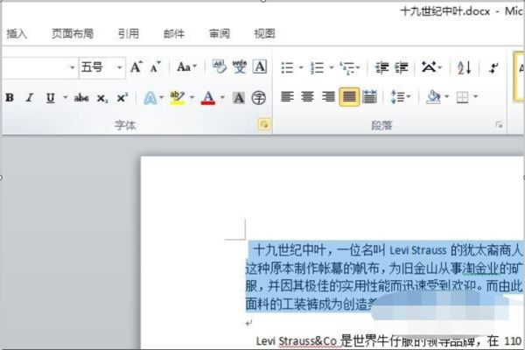
Task: Apply the Text Effects icon
Action: coord(150,98)
